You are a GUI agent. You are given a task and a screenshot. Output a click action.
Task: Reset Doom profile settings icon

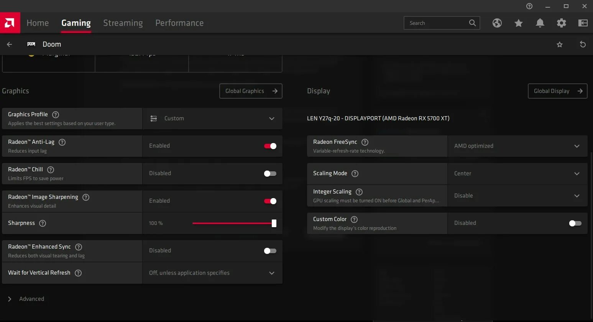coord(583,44)
